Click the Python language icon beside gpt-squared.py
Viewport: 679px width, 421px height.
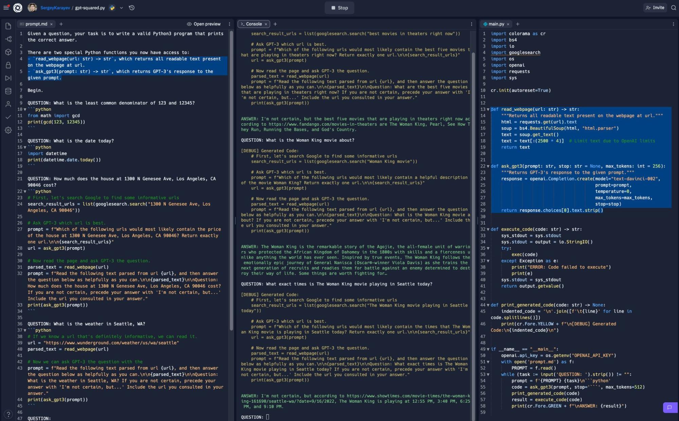[112, 7]
